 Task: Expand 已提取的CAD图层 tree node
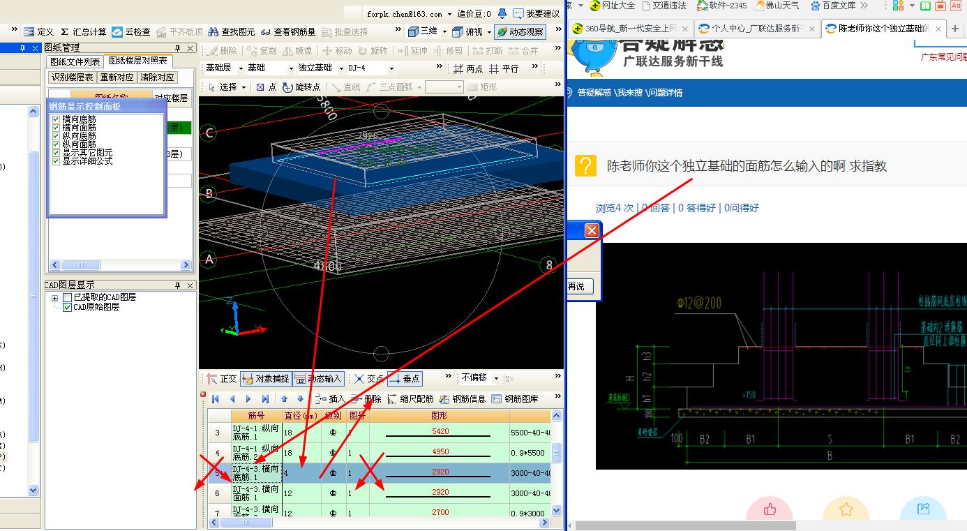tap(54, 298)
